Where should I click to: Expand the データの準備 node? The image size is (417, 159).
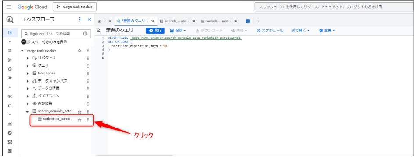[28, 89]
